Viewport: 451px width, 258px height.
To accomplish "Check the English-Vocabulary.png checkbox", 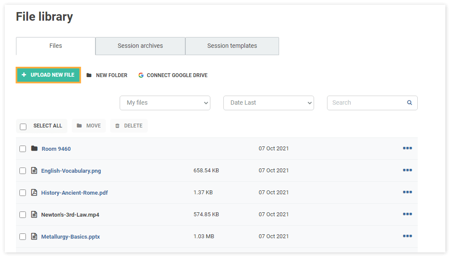I will 23,171.
